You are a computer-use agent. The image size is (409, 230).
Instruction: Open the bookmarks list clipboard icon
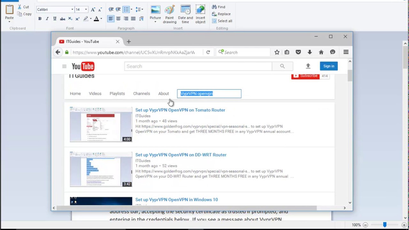tap(287, 52)
